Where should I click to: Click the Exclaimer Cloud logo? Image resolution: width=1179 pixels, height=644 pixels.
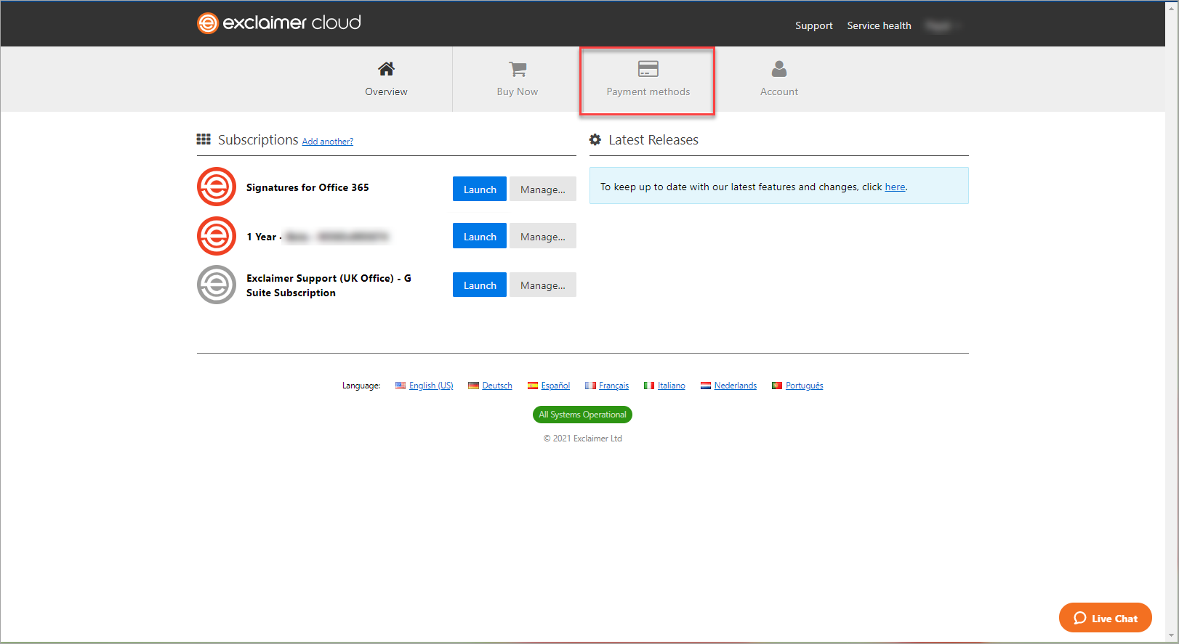click(x=278, y=23)
